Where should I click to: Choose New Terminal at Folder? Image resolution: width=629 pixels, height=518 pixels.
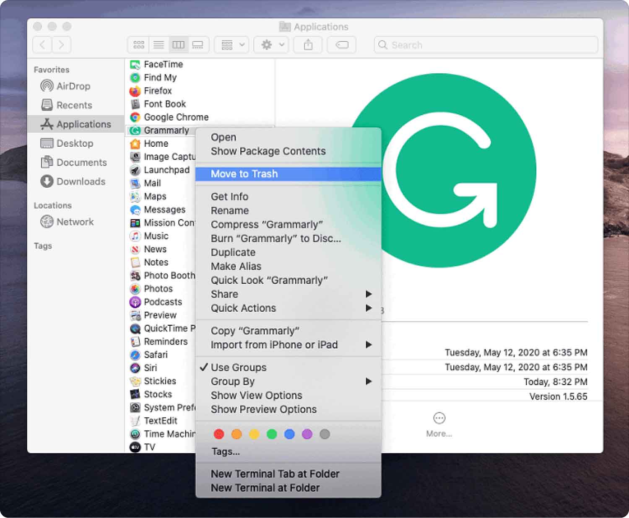tap(288, 488)
